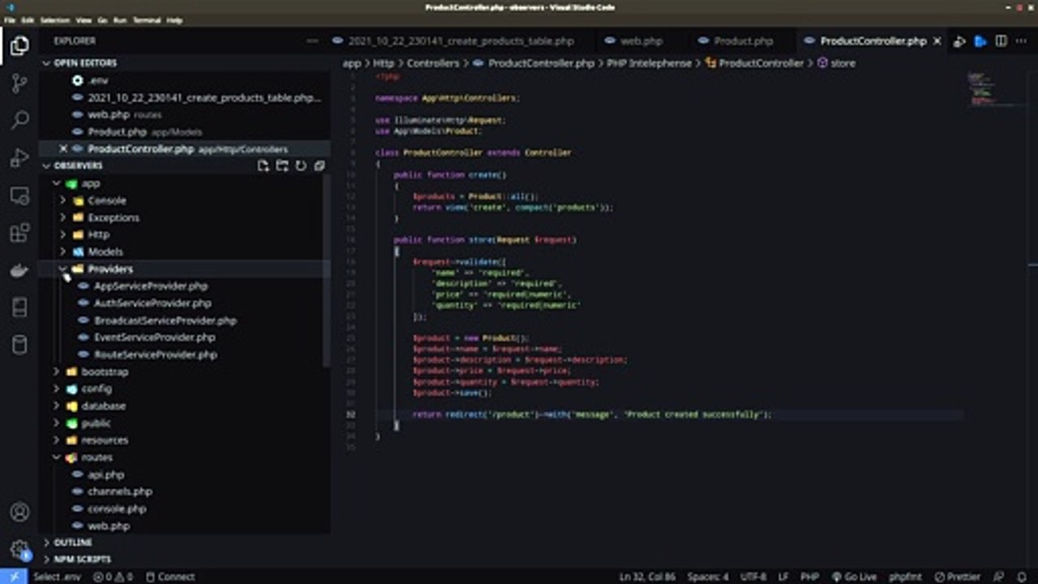The width and height of the screenshot is (1038, 584).
Task: Expand the database folder
Action: (57, 406)
